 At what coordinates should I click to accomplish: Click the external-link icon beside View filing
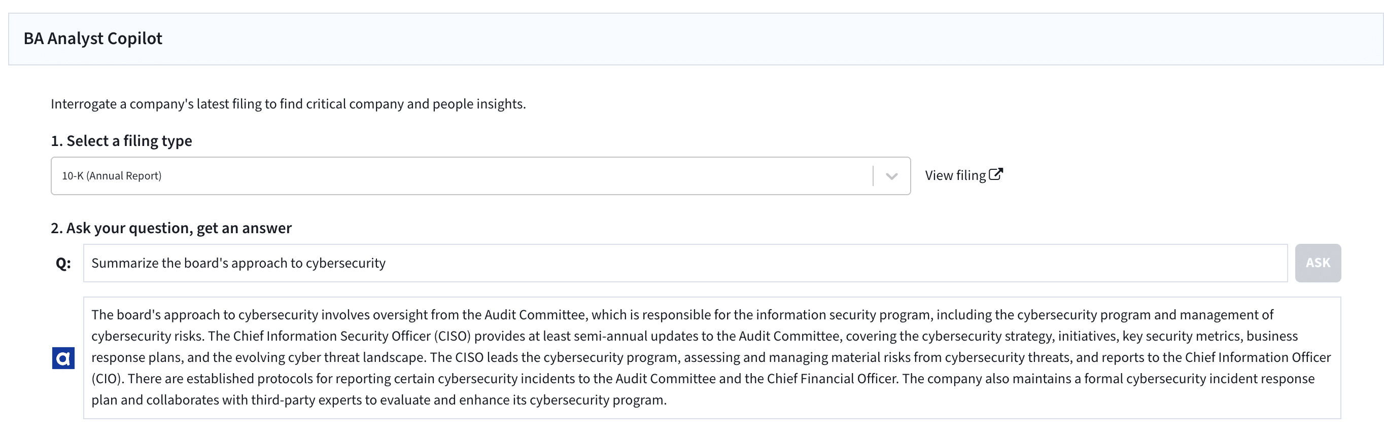click(x=995, y=174)
